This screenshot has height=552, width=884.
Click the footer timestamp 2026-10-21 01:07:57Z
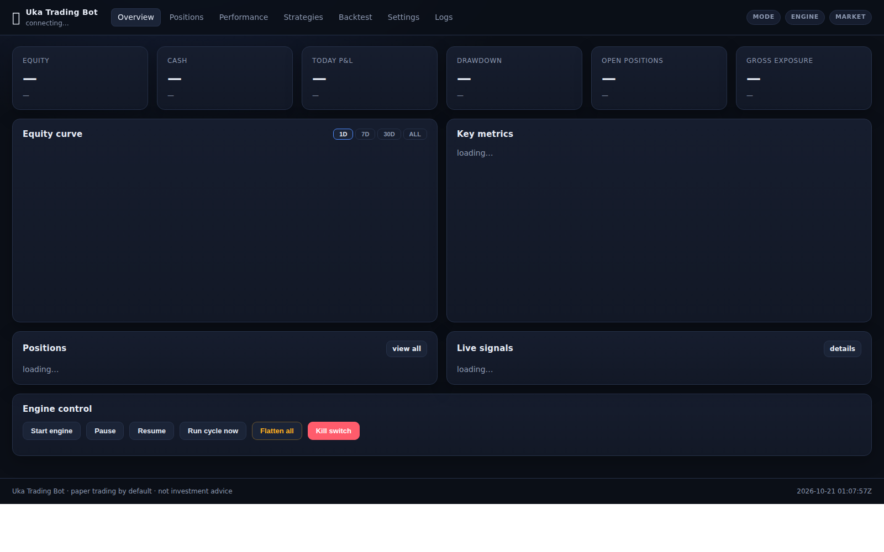point(834,491)
